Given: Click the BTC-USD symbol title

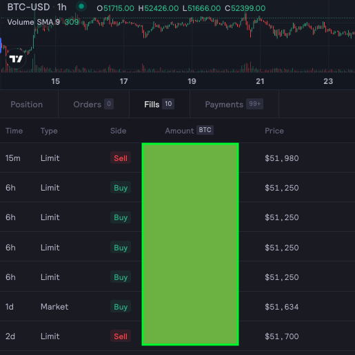Looking at the screenshot, I should point(28,8).
